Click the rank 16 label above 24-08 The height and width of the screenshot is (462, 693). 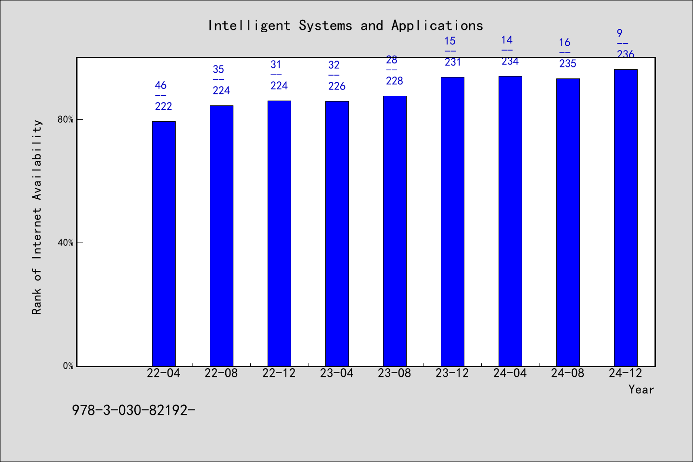coord(565,42)
